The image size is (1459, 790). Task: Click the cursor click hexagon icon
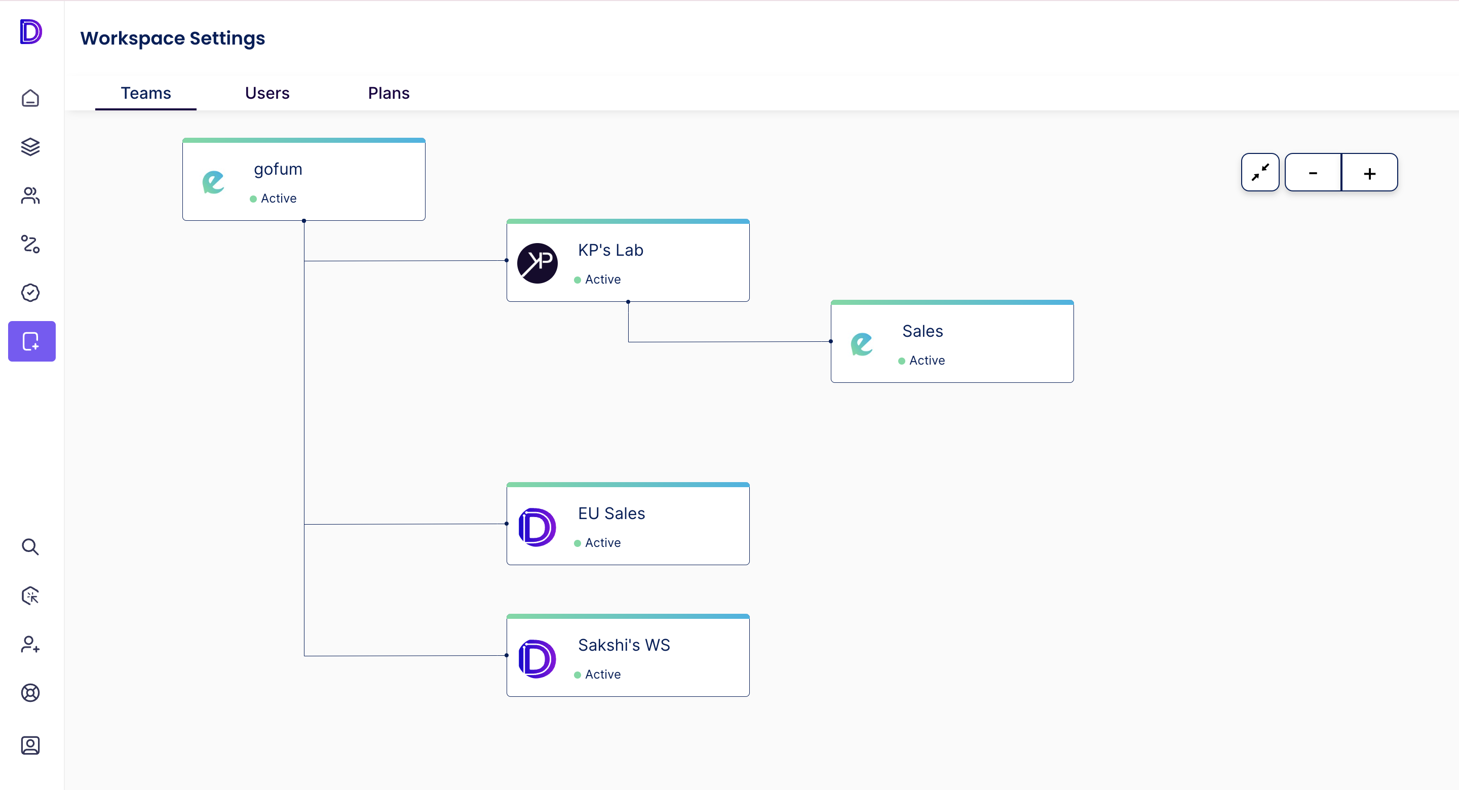click(30, 596)
